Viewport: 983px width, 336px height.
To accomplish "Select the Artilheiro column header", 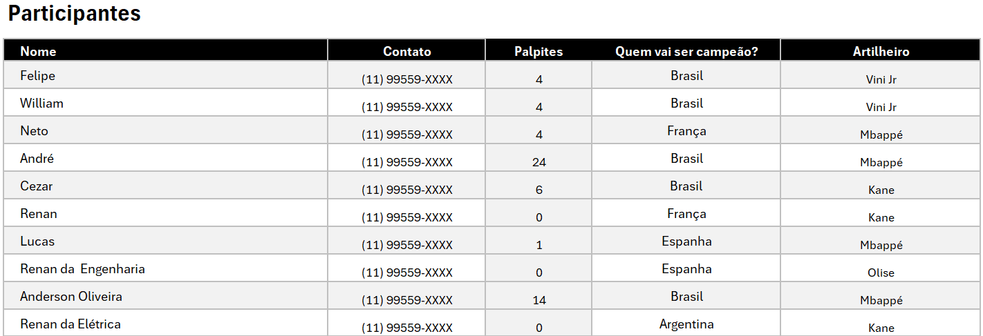I will tap(881, 51).
